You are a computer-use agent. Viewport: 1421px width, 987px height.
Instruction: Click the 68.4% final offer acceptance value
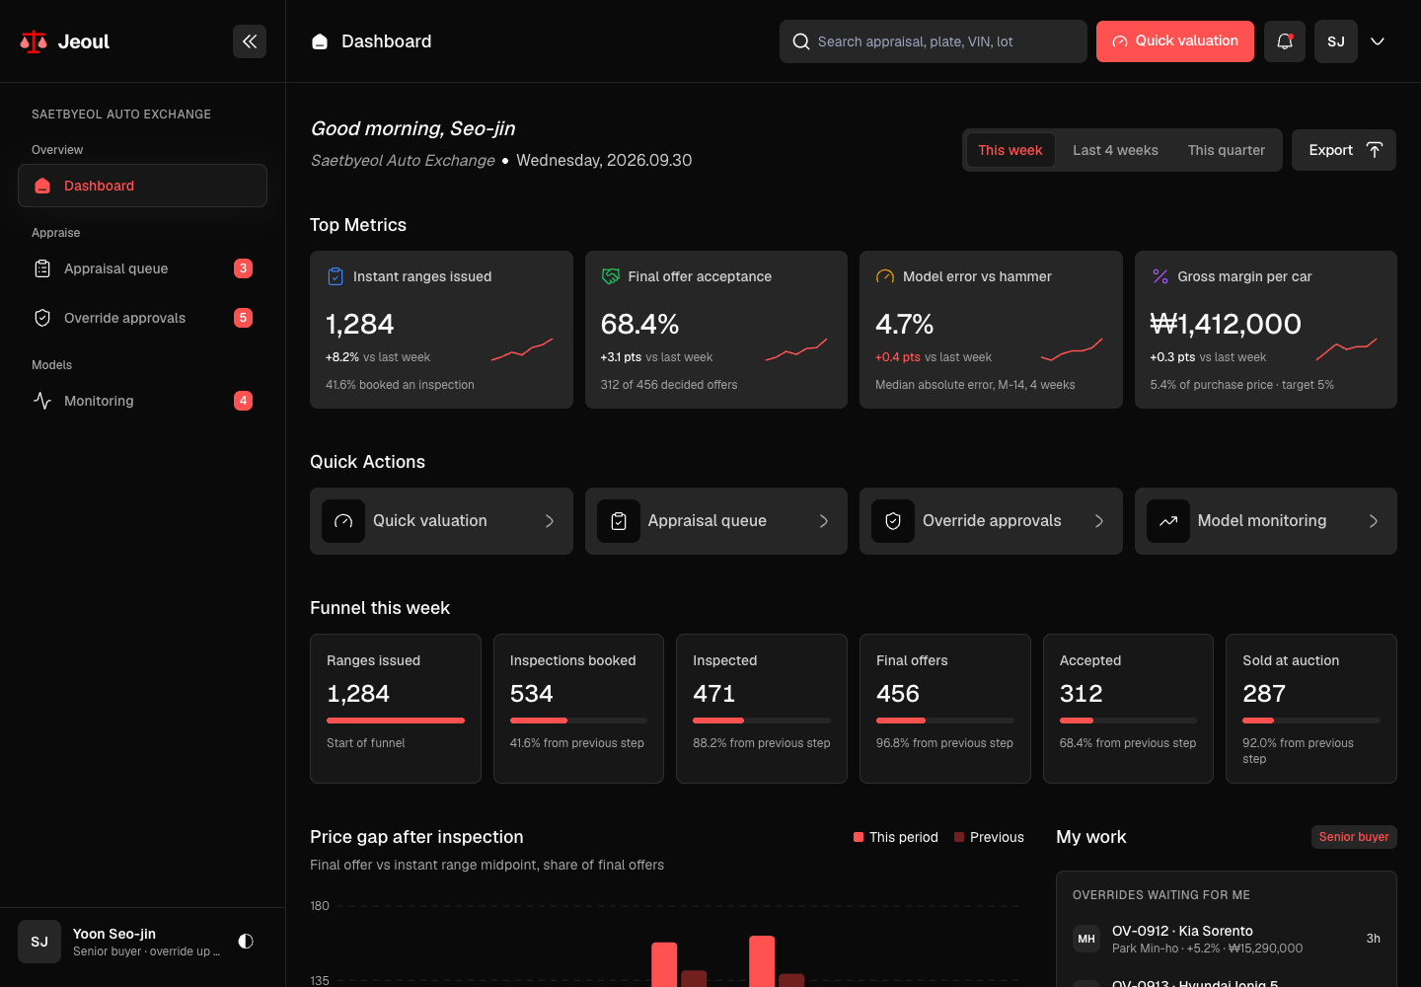tap(640, 324)
